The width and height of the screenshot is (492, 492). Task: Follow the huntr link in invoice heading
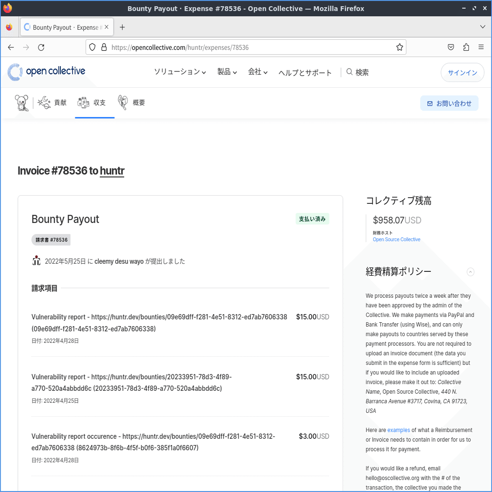(112, 171)
